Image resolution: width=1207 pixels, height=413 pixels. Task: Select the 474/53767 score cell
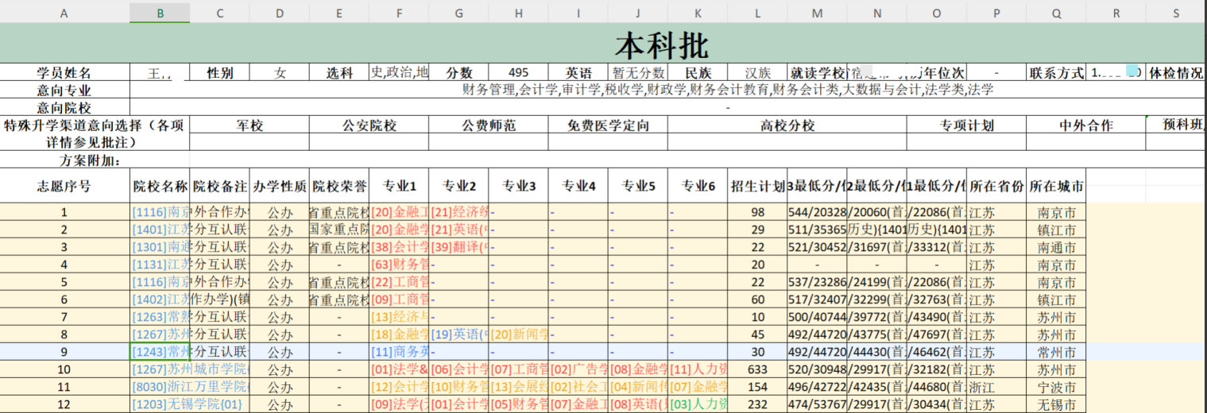point(817,404)
